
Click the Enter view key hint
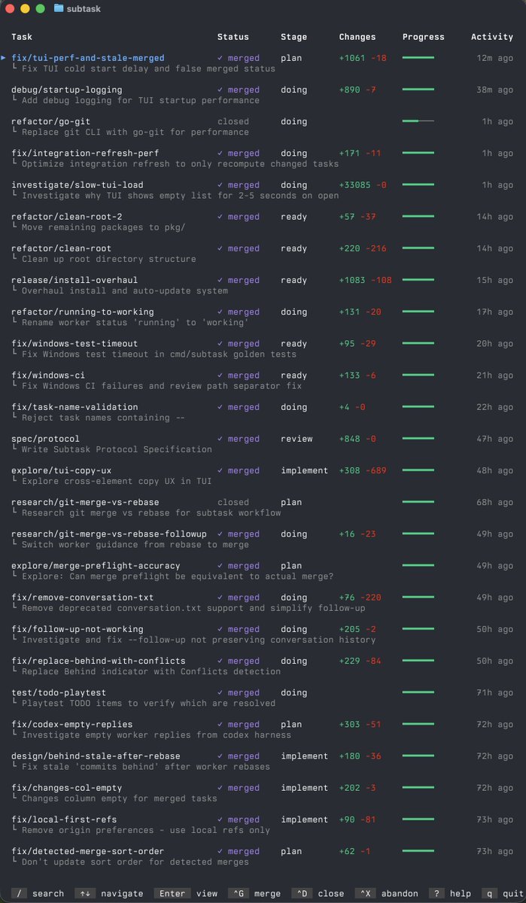pos(186,893)
